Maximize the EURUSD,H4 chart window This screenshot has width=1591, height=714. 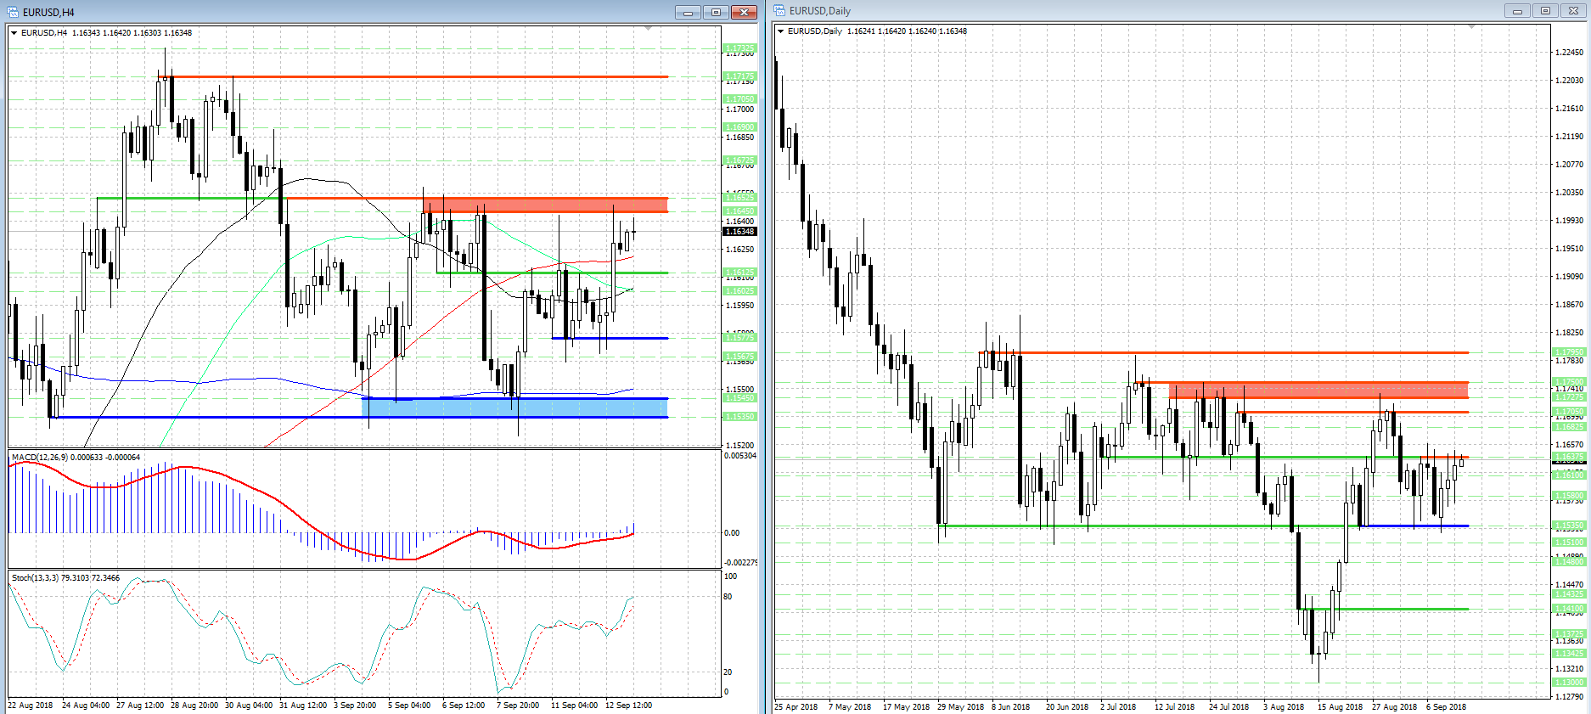coord(716,12)
